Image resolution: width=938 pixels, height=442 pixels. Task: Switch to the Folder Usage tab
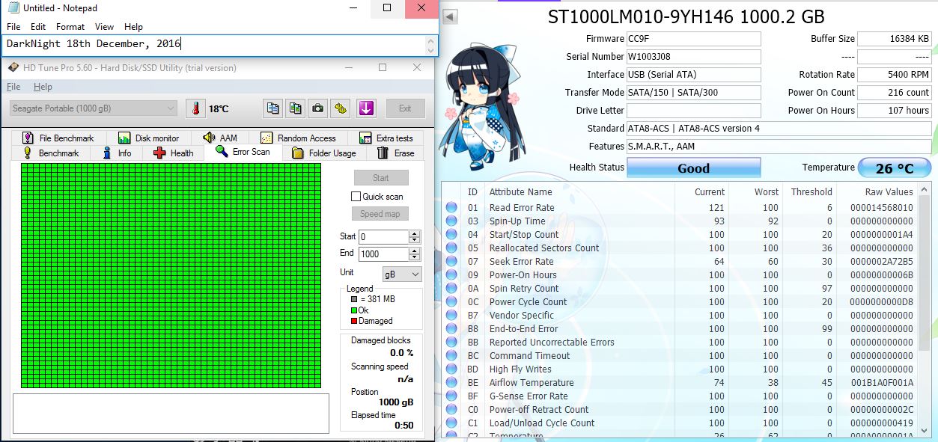[x=323, y=153]
